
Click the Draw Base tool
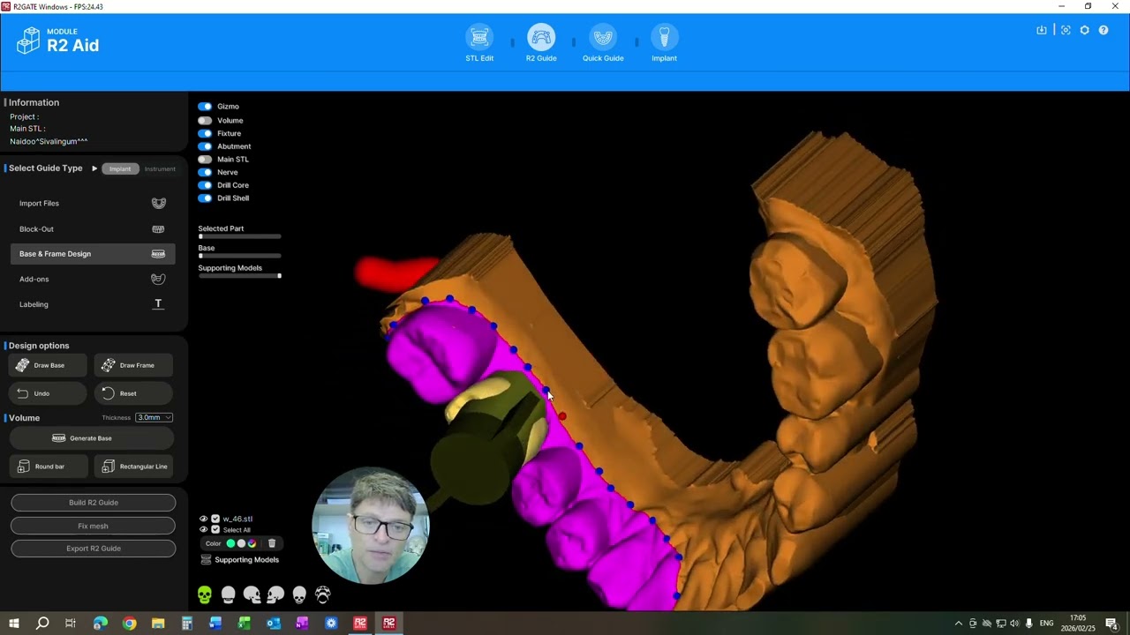48,365
